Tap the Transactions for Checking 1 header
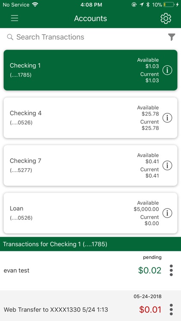181x321 pixels. click(x=90, y=244)
